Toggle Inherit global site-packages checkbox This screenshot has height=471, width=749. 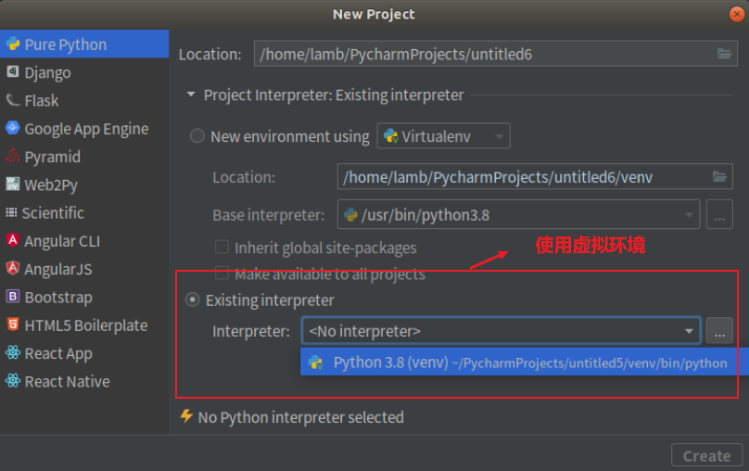coord(222,247)
